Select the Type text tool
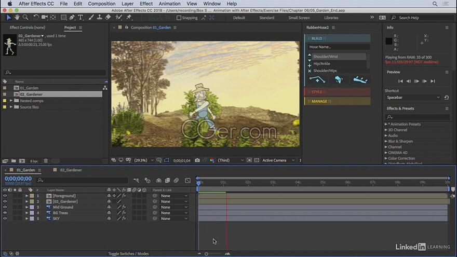This screenshot has height=257, width=457. click(x=80, y=18)
